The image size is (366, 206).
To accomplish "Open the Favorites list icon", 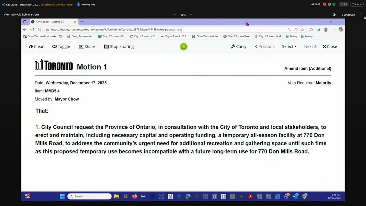I will (311, 30).
